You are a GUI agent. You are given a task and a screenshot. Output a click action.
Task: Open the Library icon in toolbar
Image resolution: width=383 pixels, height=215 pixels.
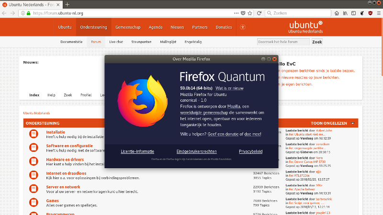[x=345, y=13]
